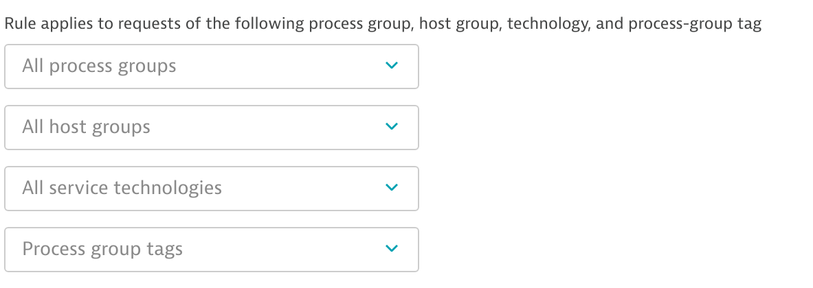Open the All service technologies dropdown
Viewport: 813px width, 288px height.
pos(211,189)
